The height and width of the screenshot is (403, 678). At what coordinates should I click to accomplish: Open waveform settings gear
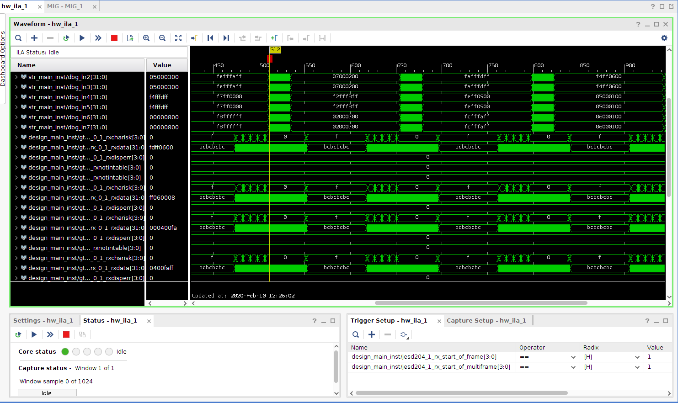(x=664, y=38)
